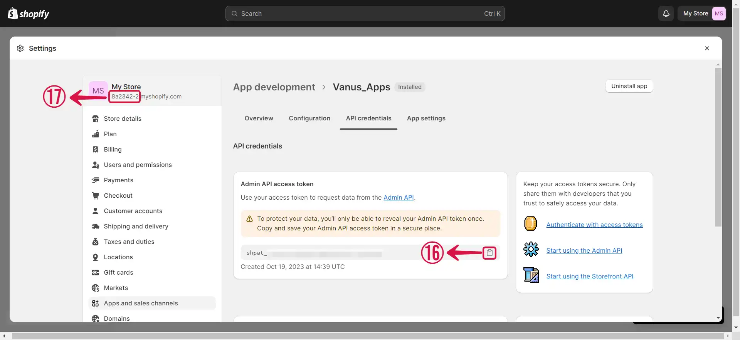Click the Users and permissions icon
Image resolution: width=740 pixels, height=340 pixels.
click(x=96, y=165)
